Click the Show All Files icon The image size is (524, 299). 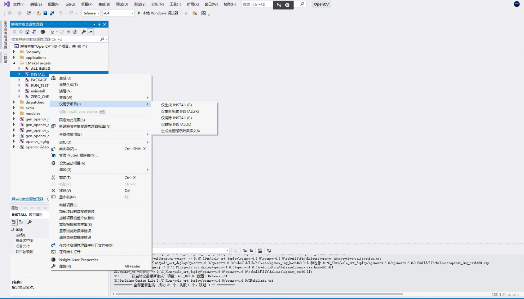pyautogui.click(x=75, y=32)
